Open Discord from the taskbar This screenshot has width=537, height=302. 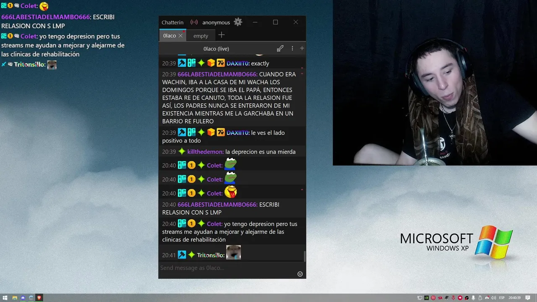click(x=23, y=298)
